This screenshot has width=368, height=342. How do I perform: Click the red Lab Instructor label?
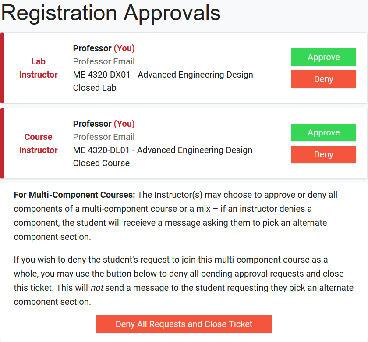click(38, 68)
